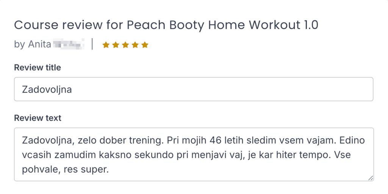Place cursor after "res super." in review
The image size is (388, 194).
[x=109, y=170]
